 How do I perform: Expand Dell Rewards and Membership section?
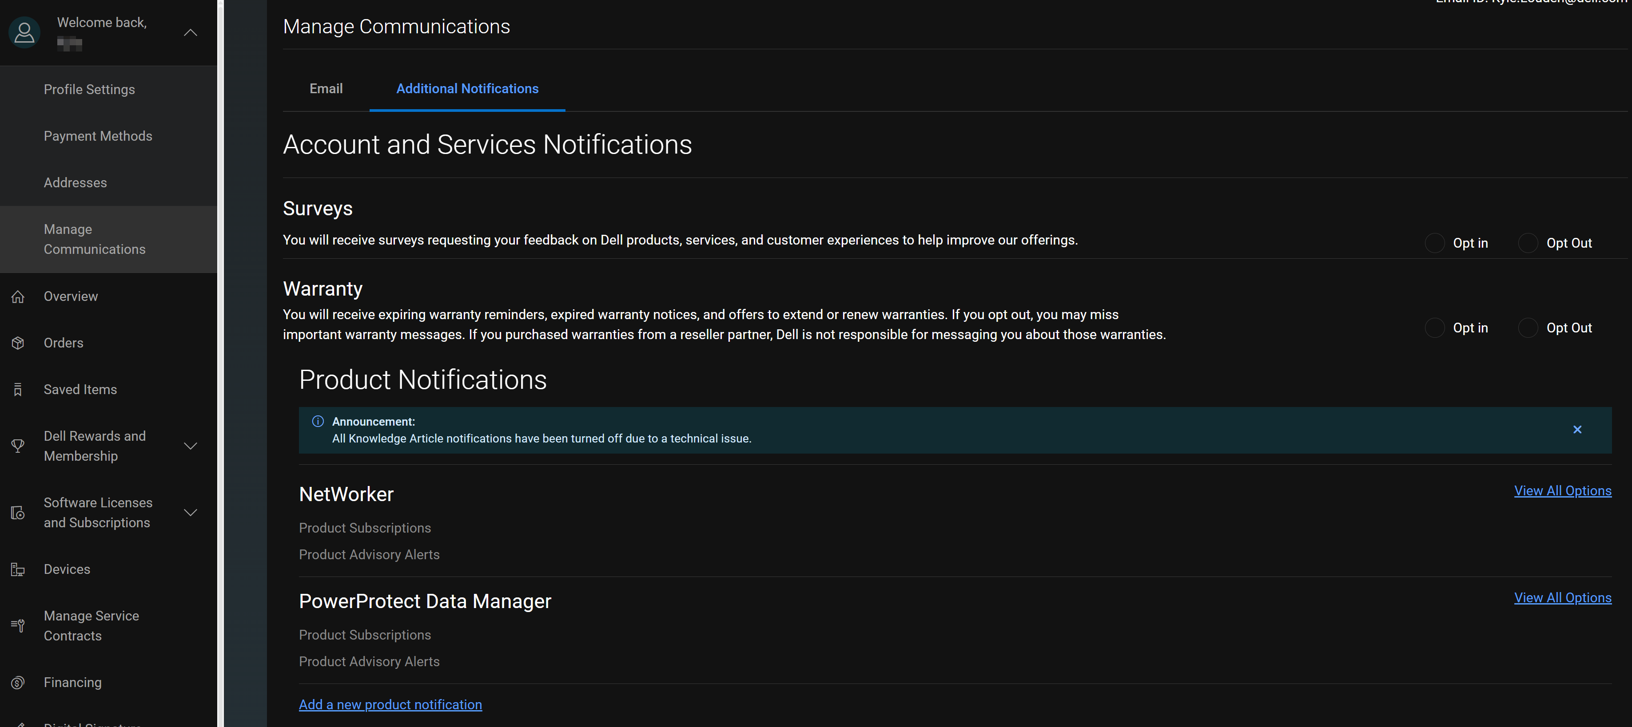click(x=190, y=446)
